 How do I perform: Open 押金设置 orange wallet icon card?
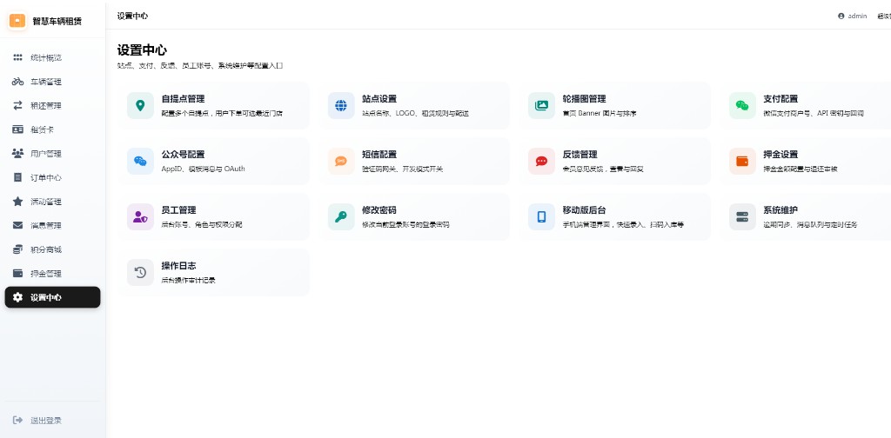coord(806,161)
